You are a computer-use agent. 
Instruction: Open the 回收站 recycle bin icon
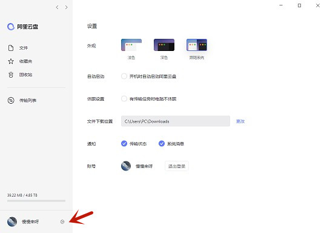click(x=11, y=75)
